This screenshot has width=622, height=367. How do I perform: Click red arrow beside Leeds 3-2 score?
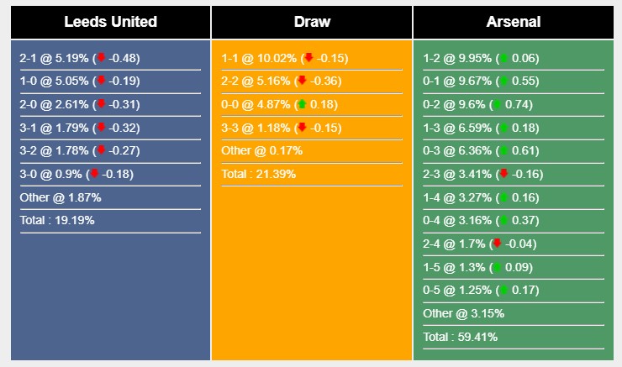(x=102, y=151)
